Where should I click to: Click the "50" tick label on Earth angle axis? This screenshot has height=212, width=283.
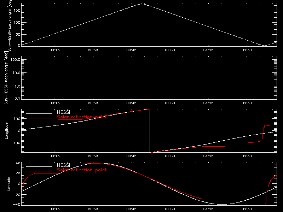pos(18,34)
